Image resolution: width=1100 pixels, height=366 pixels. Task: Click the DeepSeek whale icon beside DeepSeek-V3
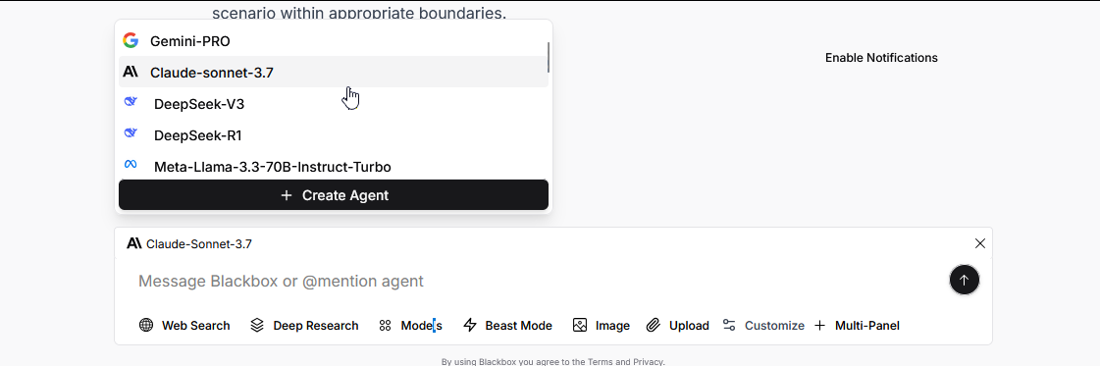(131, 102)
